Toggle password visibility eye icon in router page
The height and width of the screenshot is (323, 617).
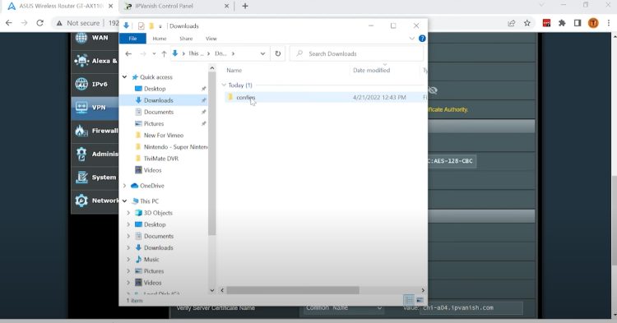433,90
